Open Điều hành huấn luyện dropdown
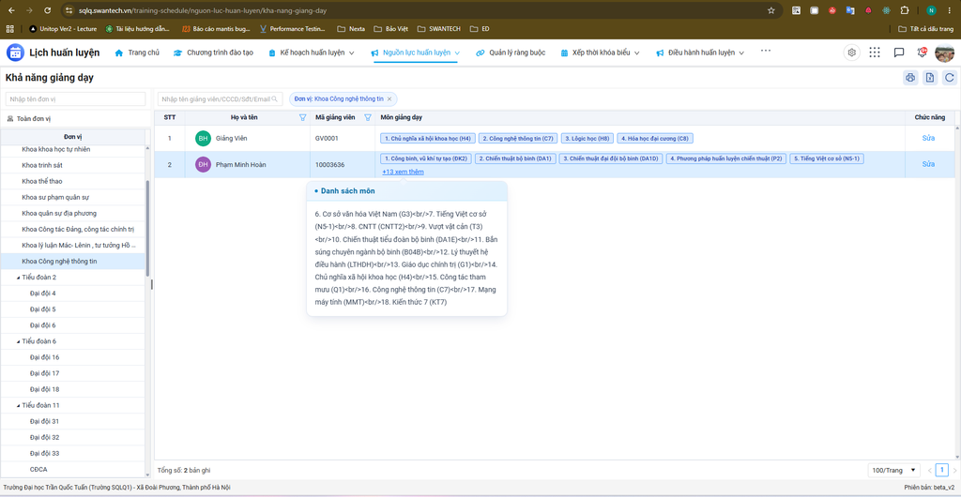This screenshot has width=961, height=497. pyautogui.click(x=700, y=53)
